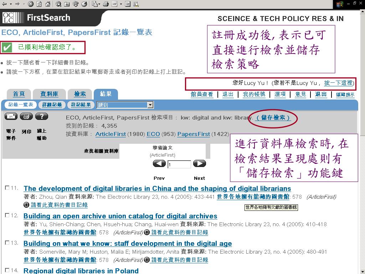The width and height of the screenshot is (365, 274).
Task: Click 世界各地擁有館藏的圖書館 link for record 12
Action: tap(60, 233)
